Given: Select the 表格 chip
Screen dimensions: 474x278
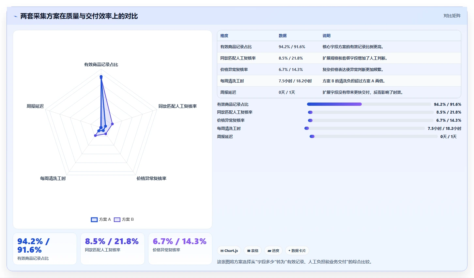Looking at the screenshot, I should 252,251.
